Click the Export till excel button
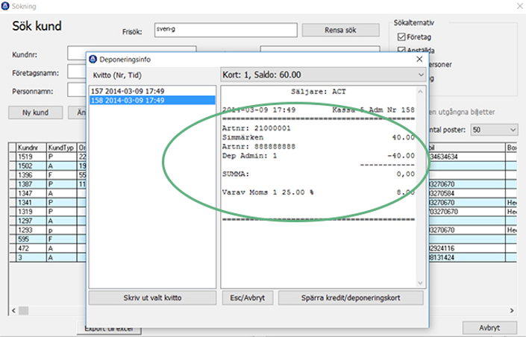Image resolution: width=526 pixels, height=337 pixels. pos(109,330)
